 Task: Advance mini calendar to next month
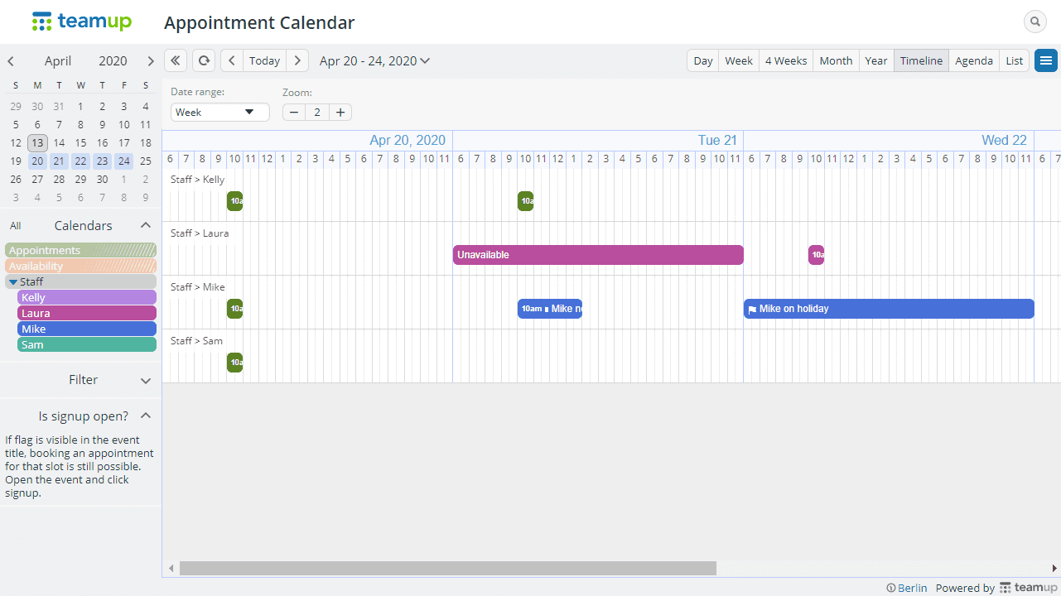(x=150, y=60)
